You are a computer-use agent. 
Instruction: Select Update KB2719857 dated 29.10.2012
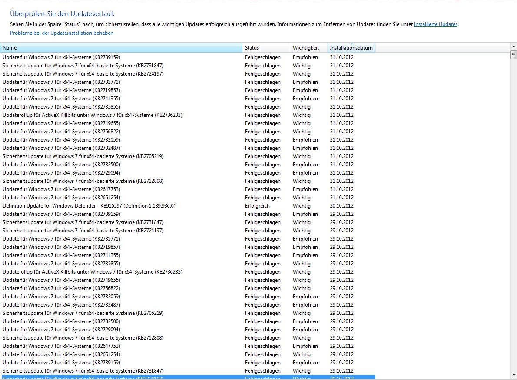pyautogui.click(x=188, y=247)
